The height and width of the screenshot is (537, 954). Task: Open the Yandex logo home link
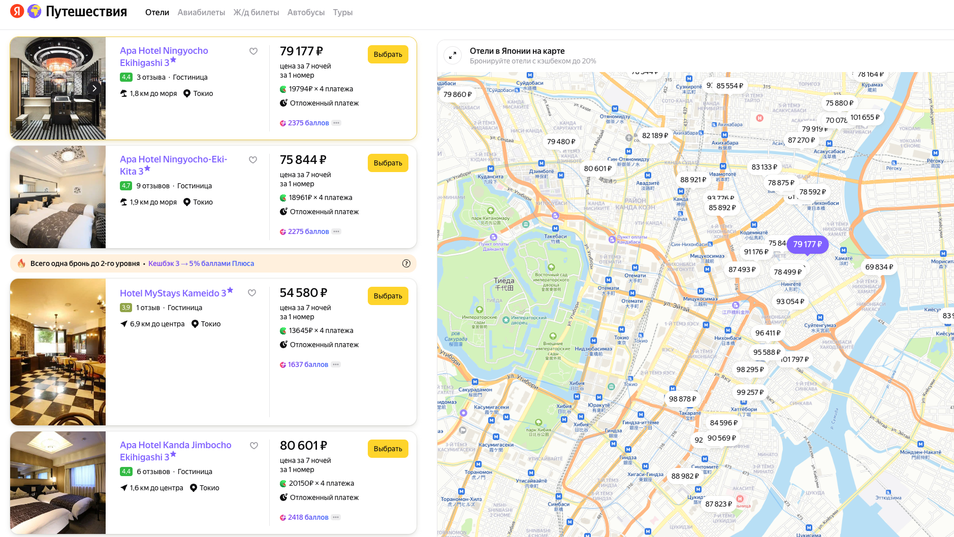click(x=17, y=11)
